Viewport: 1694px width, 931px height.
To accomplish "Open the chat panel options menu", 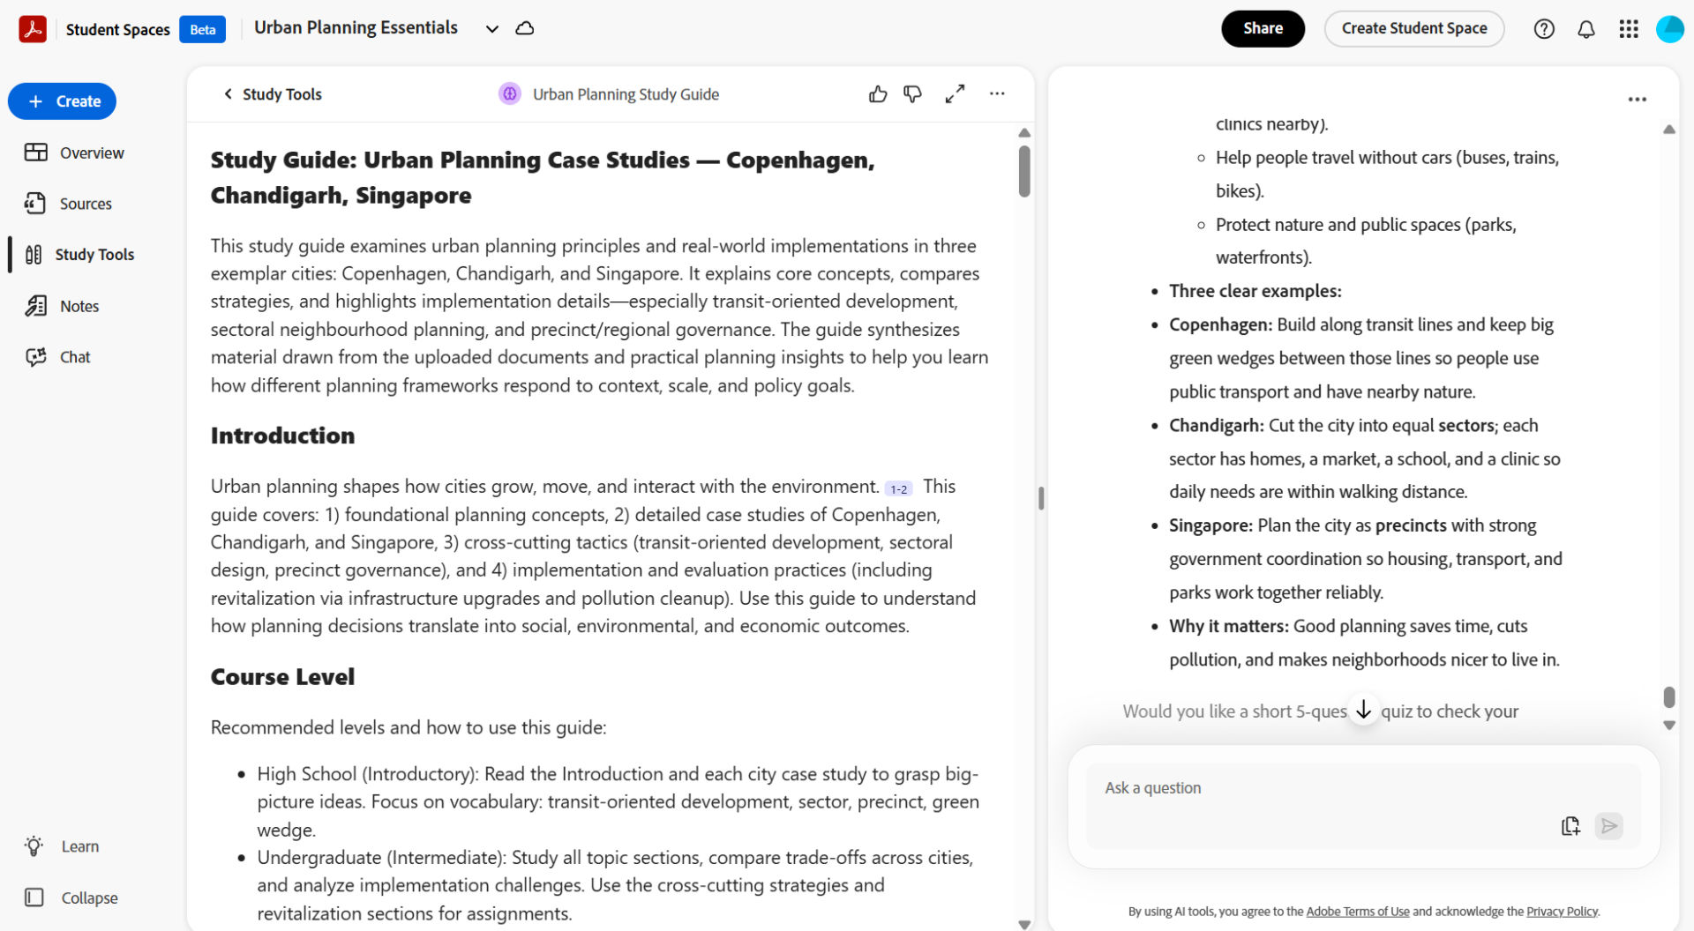I will pos(1637,99).
